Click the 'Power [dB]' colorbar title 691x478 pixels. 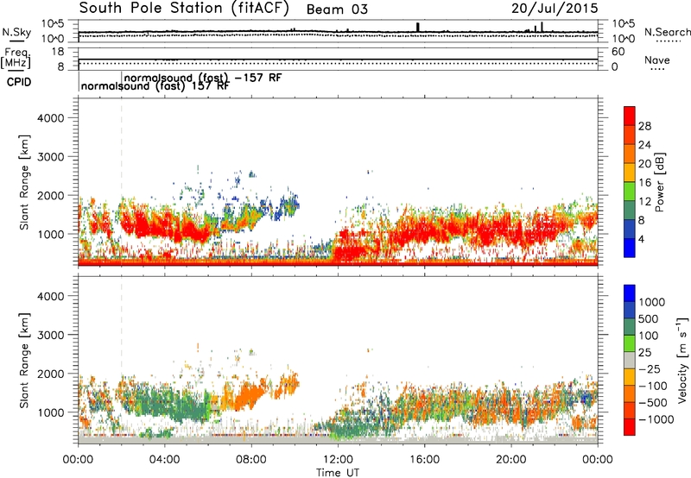[660, 182]
